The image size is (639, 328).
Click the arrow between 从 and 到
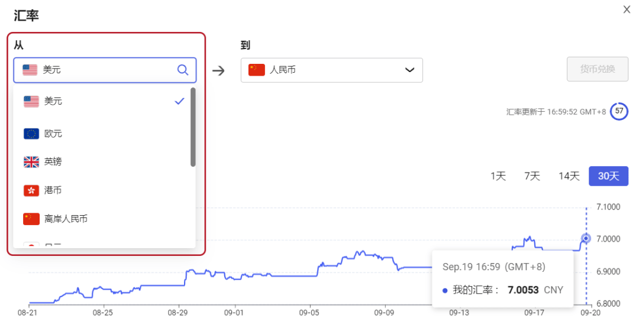point(219,70)
